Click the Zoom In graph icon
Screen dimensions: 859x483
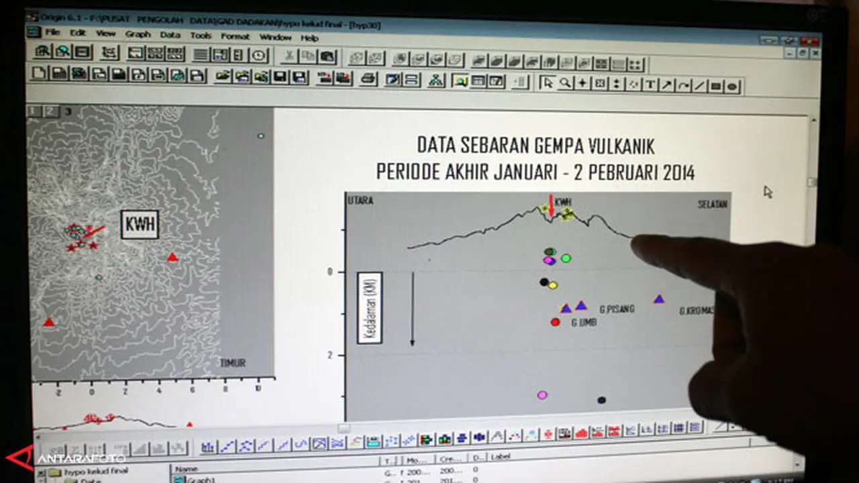tap(44, 51)
